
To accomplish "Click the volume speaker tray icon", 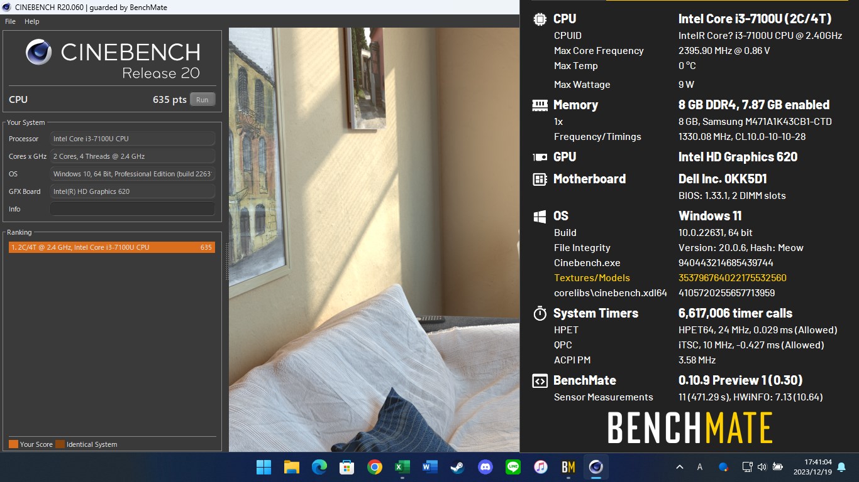I will pos(762,467).
